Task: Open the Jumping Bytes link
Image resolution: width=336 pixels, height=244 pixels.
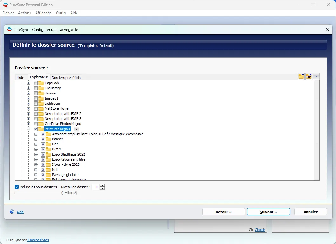Action: click(38, 240)
